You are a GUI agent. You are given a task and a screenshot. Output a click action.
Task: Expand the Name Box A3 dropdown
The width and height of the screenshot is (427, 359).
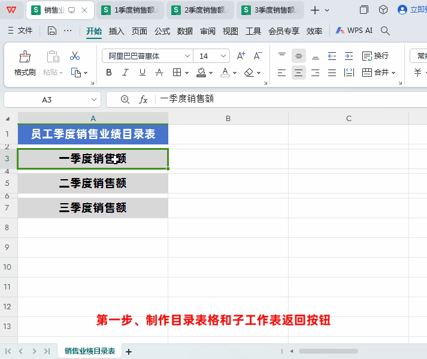point(94,99)
